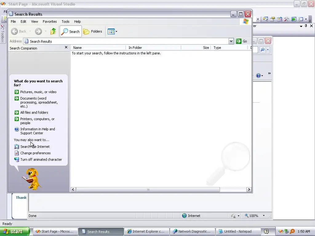This screenshot has width=315, height=236.
Task: Open the Tools menu
Action: click(x=66, y=22)
